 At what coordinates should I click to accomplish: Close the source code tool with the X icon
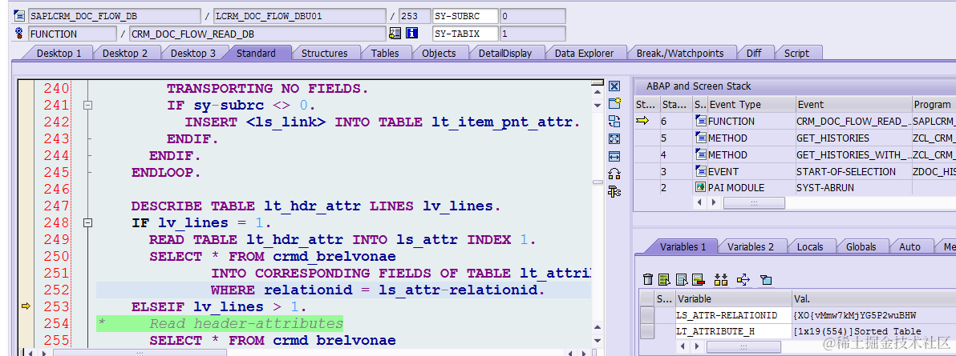[614, 86]
